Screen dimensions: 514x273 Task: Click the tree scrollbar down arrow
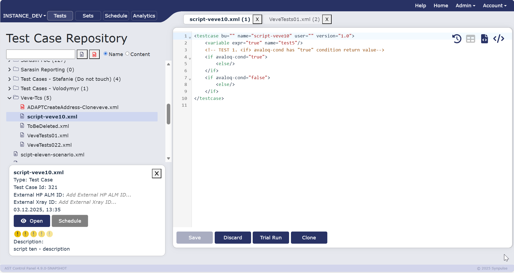click(x=168, y=158)
